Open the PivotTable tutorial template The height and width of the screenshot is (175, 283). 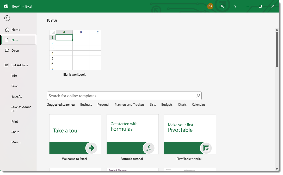189,134
